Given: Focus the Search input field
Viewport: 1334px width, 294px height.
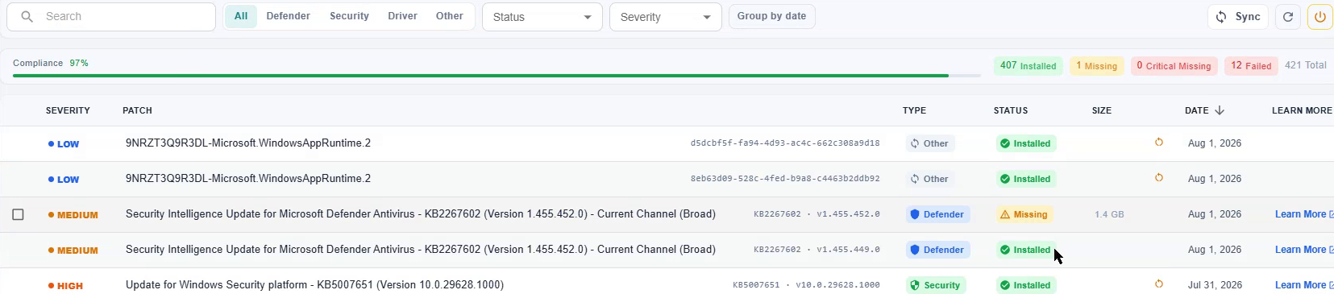Looking at the screenshot, I should (111, 16).
